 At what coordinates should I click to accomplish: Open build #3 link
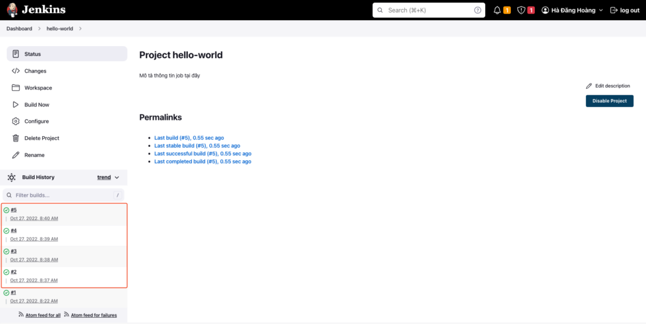point(14,251)
